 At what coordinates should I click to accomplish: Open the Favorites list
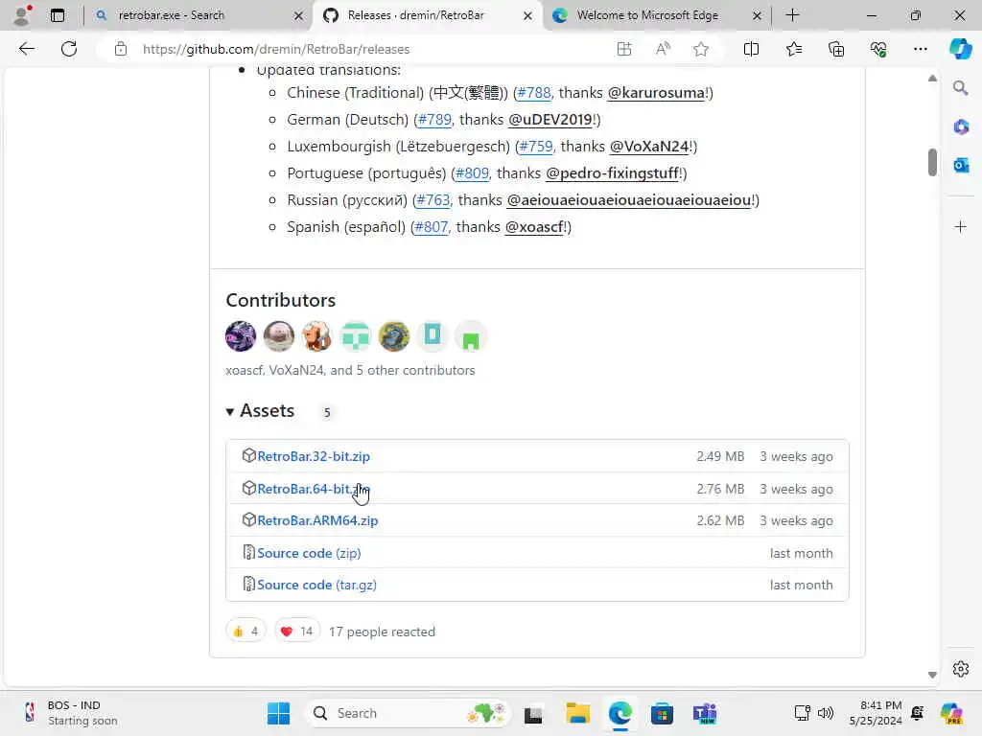[793, 49]
